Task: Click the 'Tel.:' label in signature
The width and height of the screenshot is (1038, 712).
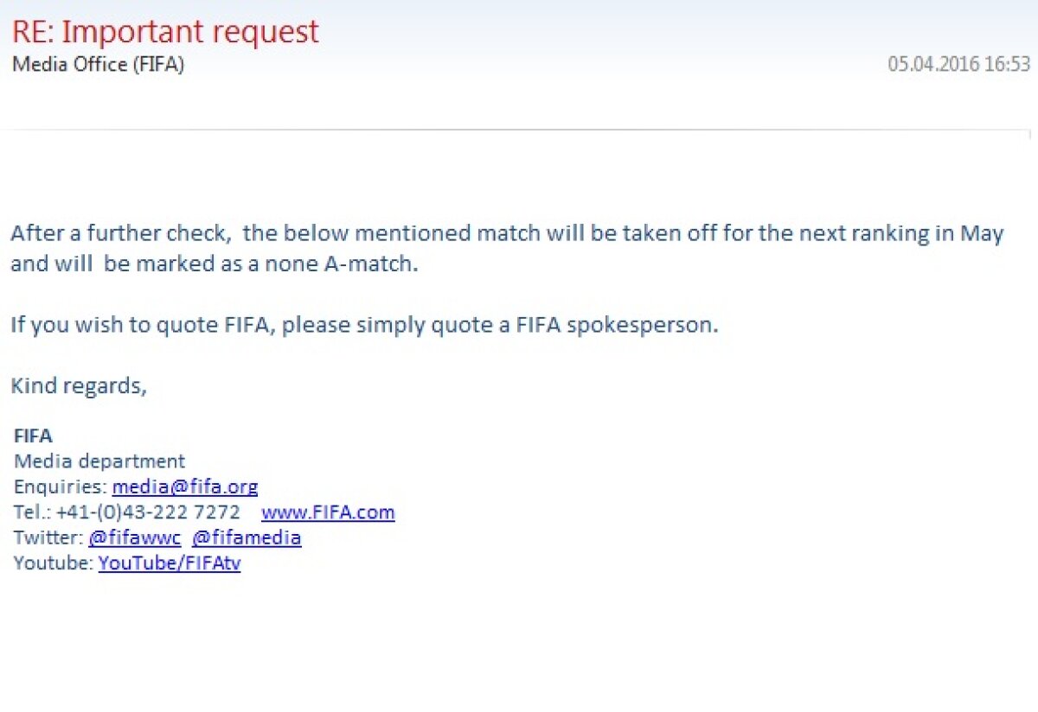Action: (x=32, y=512)
